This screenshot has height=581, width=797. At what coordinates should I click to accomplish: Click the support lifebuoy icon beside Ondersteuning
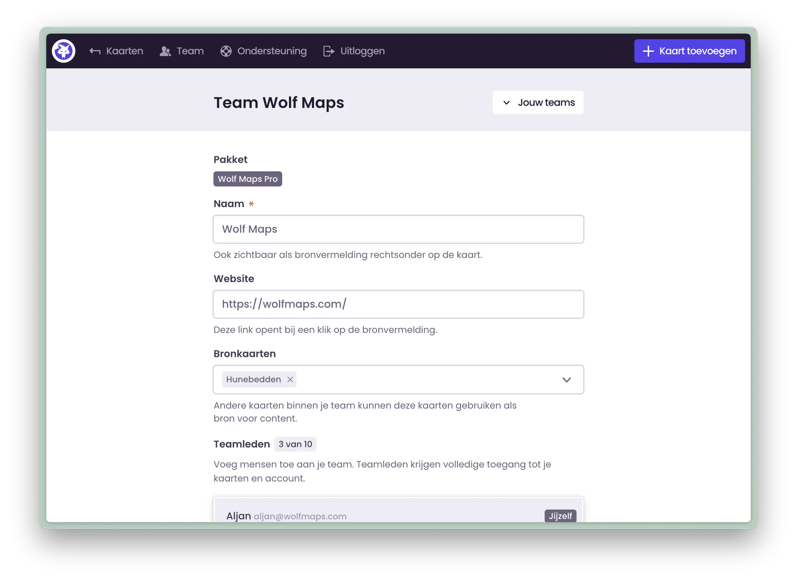point(226,51)
